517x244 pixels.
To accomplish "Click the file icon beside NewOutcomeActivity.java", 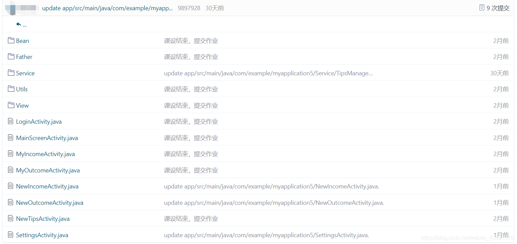I will (11, 202).
